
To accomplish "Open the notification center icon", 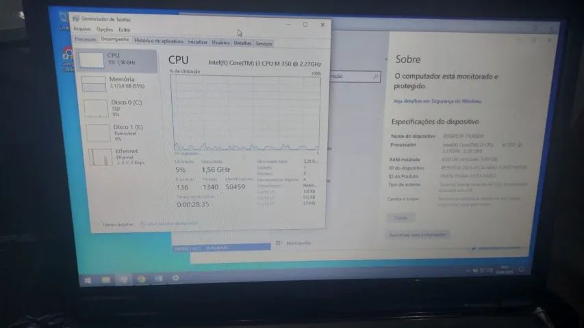I will click(522, 270).
